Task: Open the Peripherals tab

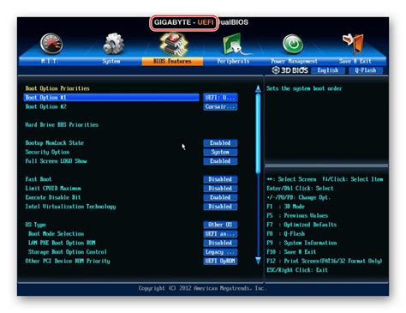Action: 233,61
